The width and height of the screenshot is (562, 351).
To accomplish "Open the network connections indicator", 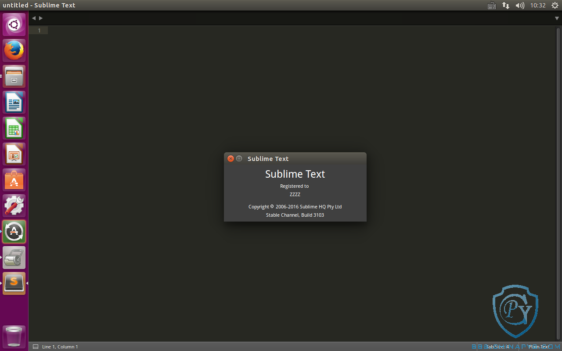I will 506,5.
